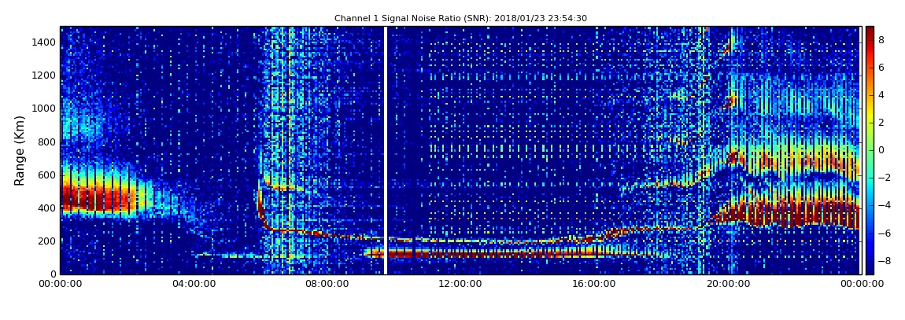Click the 200 range tick label
Image resolution: width=905 pixels, height=320 pixels.
coord(46,241)
